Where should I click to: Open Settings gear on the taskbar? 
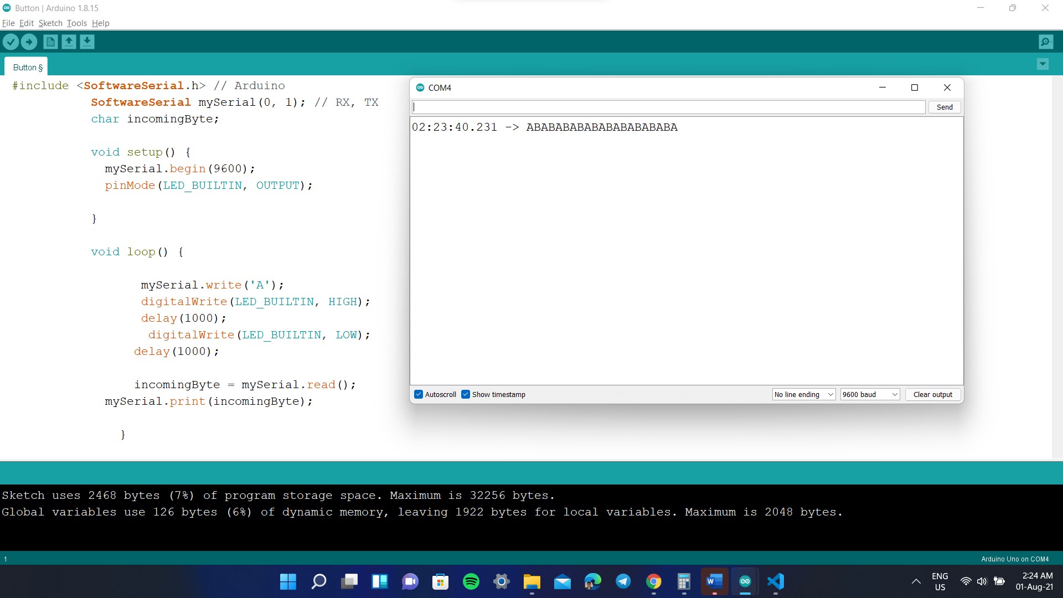502,581
